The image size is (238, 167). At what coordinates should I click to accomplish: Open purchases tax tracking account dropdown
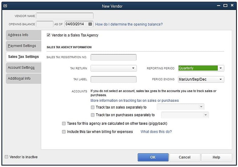pyautogui.click(x=185, y=115)
